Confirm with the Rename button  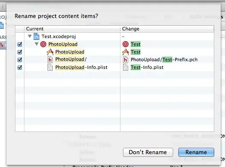click(196, 152)
